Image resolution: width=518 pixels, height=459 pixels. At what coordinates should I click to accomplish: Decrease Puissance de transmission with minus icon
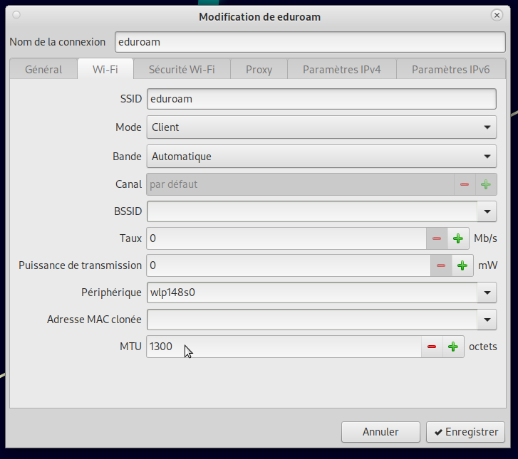tap(440, 265)
